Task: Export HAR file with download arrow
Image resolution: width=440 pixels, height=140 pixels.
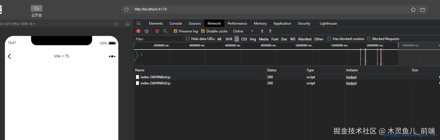Action: click(x=270, y=31)
